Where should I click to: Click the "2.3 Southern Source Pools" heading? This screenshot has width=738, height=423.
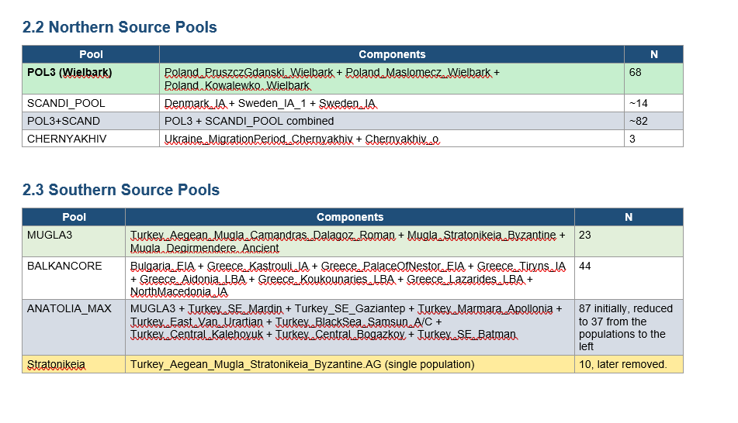point(121,191)
